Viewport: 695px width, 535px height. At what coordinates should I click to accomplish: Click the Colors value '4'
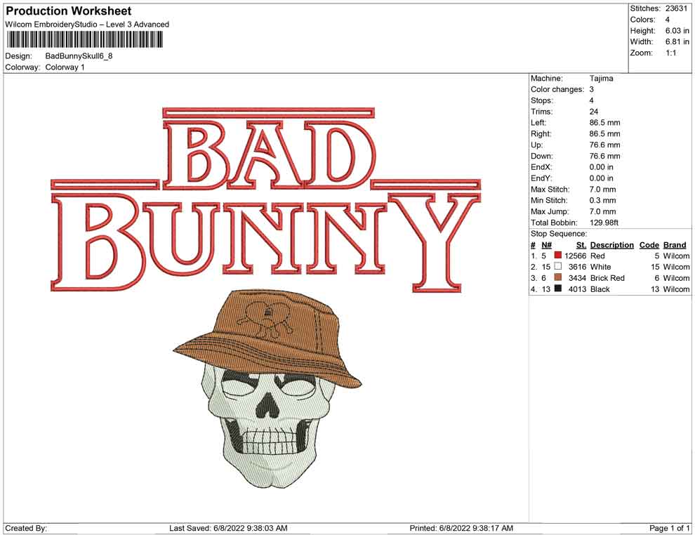[668, 20]
